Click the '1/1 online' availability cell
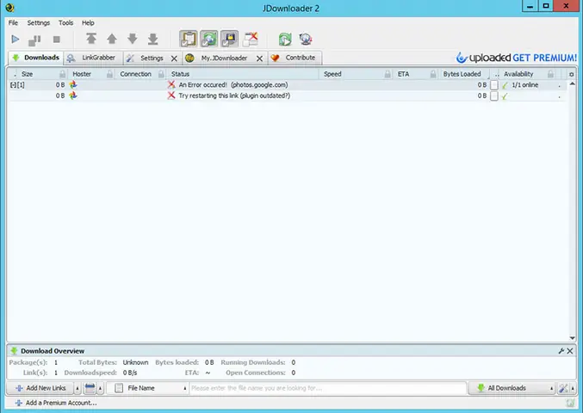 (x=525, y=85)
